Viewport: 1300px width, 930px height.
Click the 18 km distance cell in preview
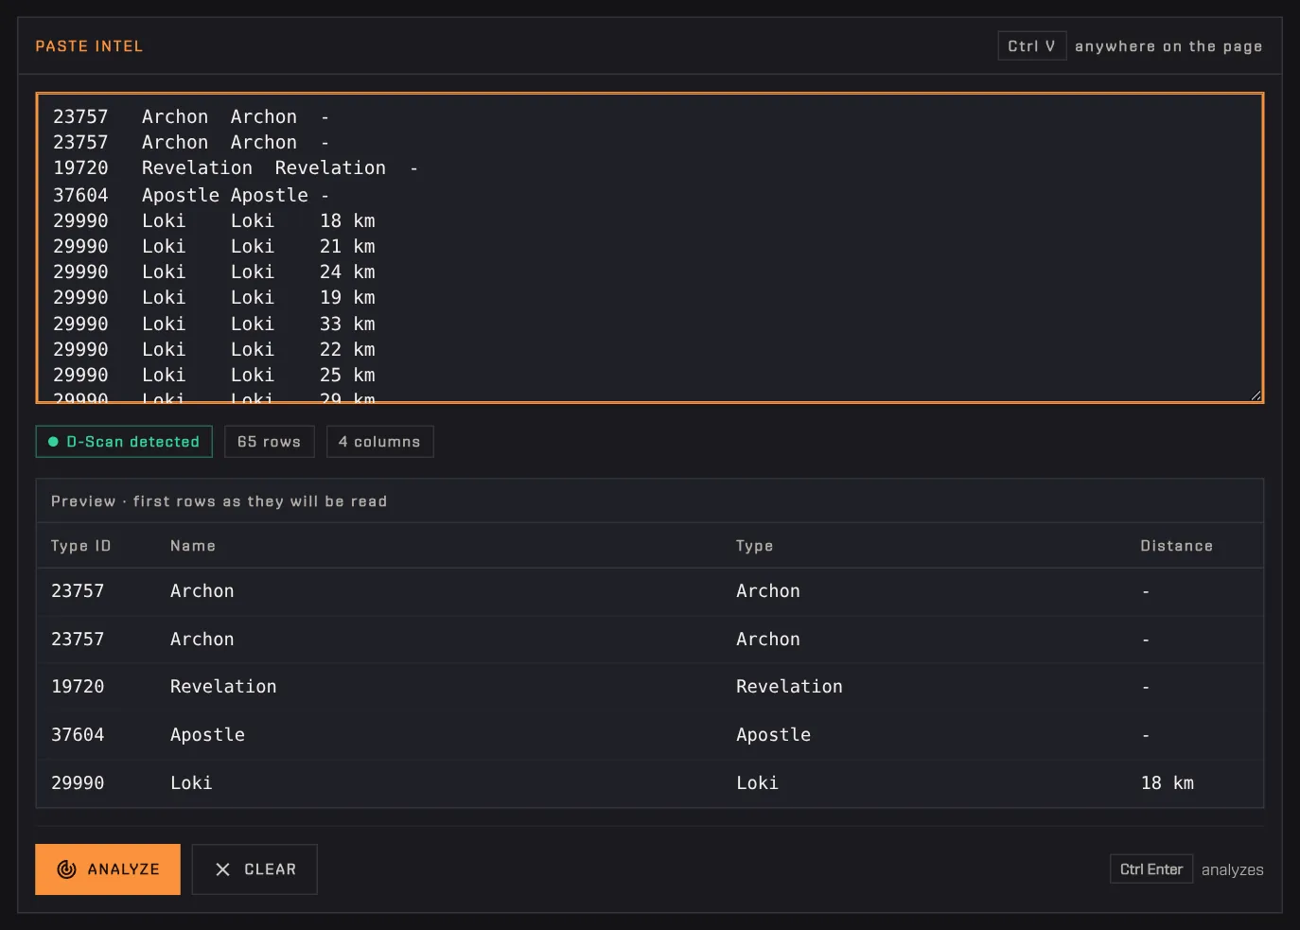[1167, 783]
